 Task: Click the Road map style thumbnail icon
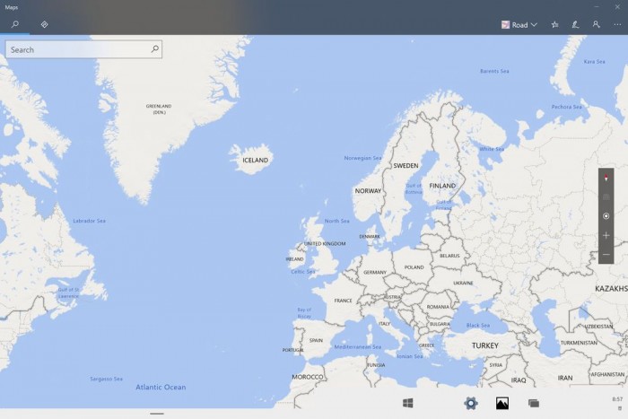click(505, 25)
